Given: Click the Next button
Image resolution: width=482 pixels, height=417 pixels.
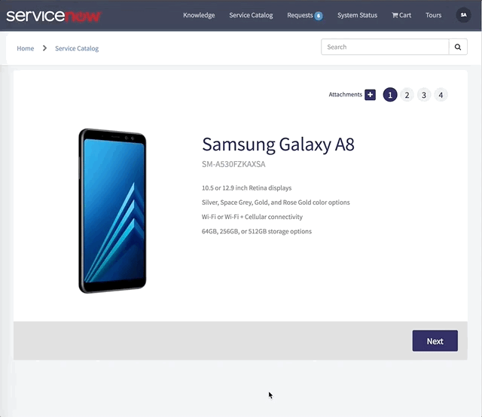Looking at the screenshot, I should 435,341.
